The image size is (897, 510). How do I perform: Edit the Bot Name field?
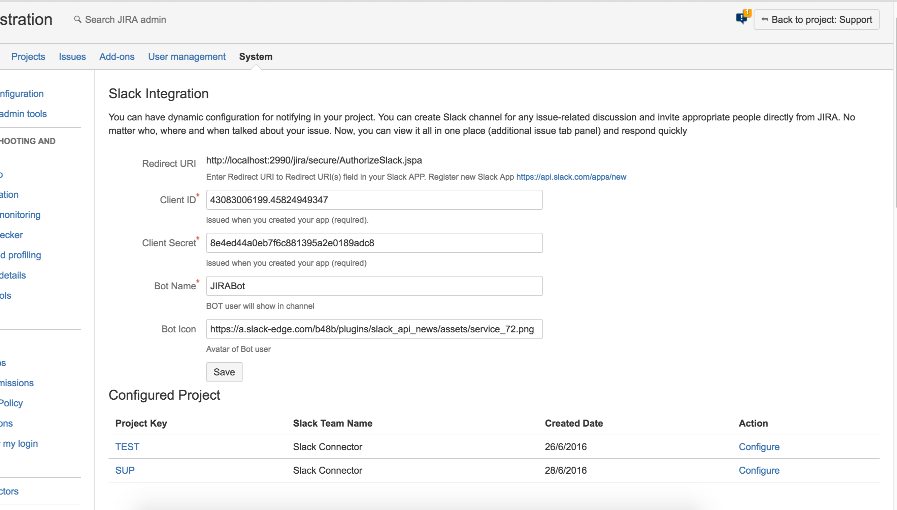[374, 286]
